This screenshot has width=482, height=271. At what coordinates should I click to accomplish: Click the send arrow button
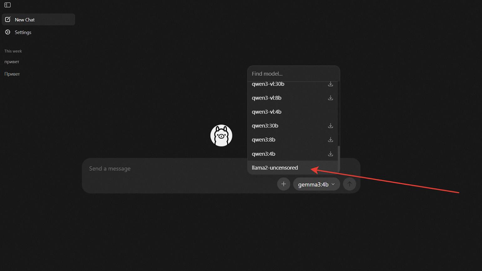pyautogui.click(x=349, y=184)
